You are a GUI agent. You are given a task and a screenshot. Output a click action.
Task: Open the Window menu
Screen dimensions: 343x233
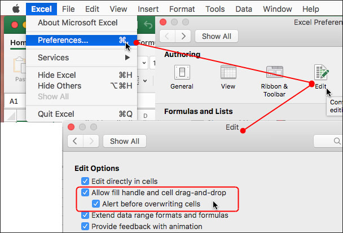pyautogui.click(x=278, y=9)
